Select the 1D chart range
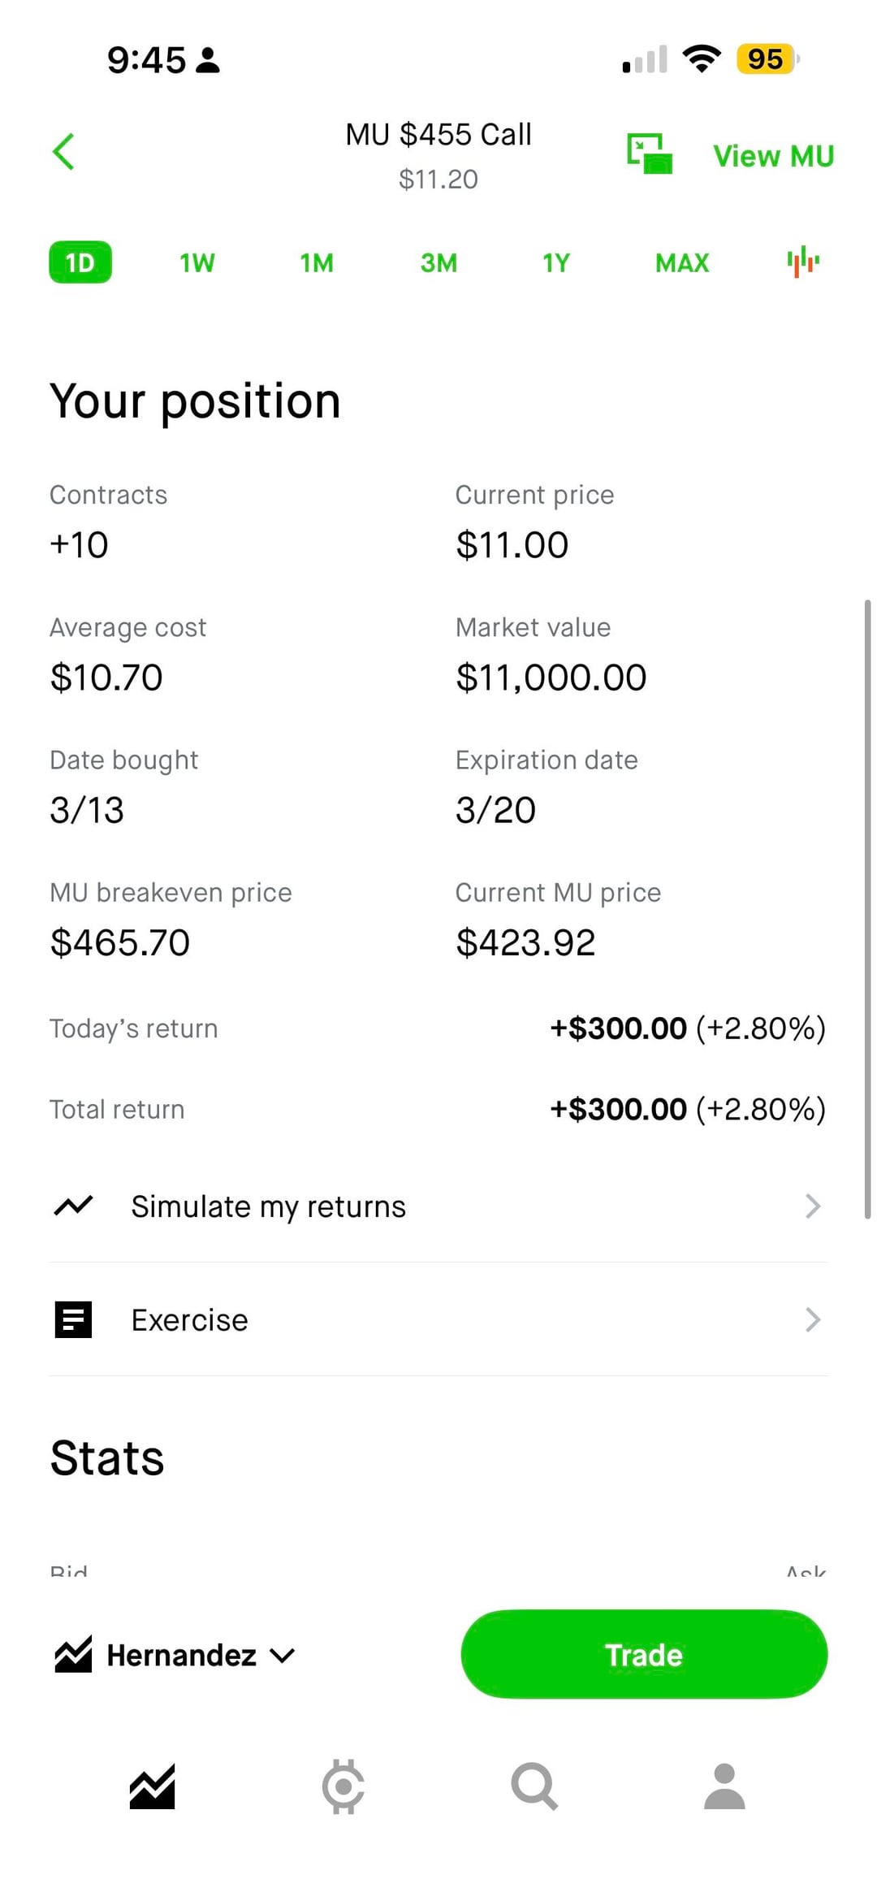877x1901 pixels. pos(80,262)
